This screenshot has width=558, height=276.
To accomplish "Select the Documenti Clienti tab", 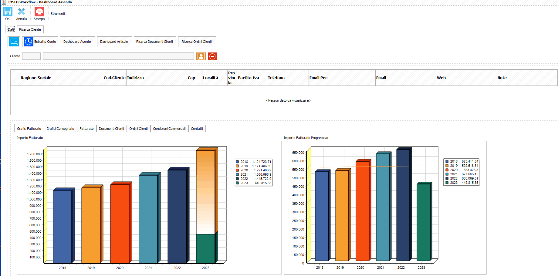I will coord(111,129).
